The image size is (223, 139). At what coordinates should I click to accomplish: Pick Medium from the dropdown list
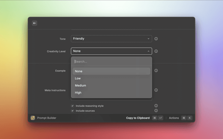111,85
